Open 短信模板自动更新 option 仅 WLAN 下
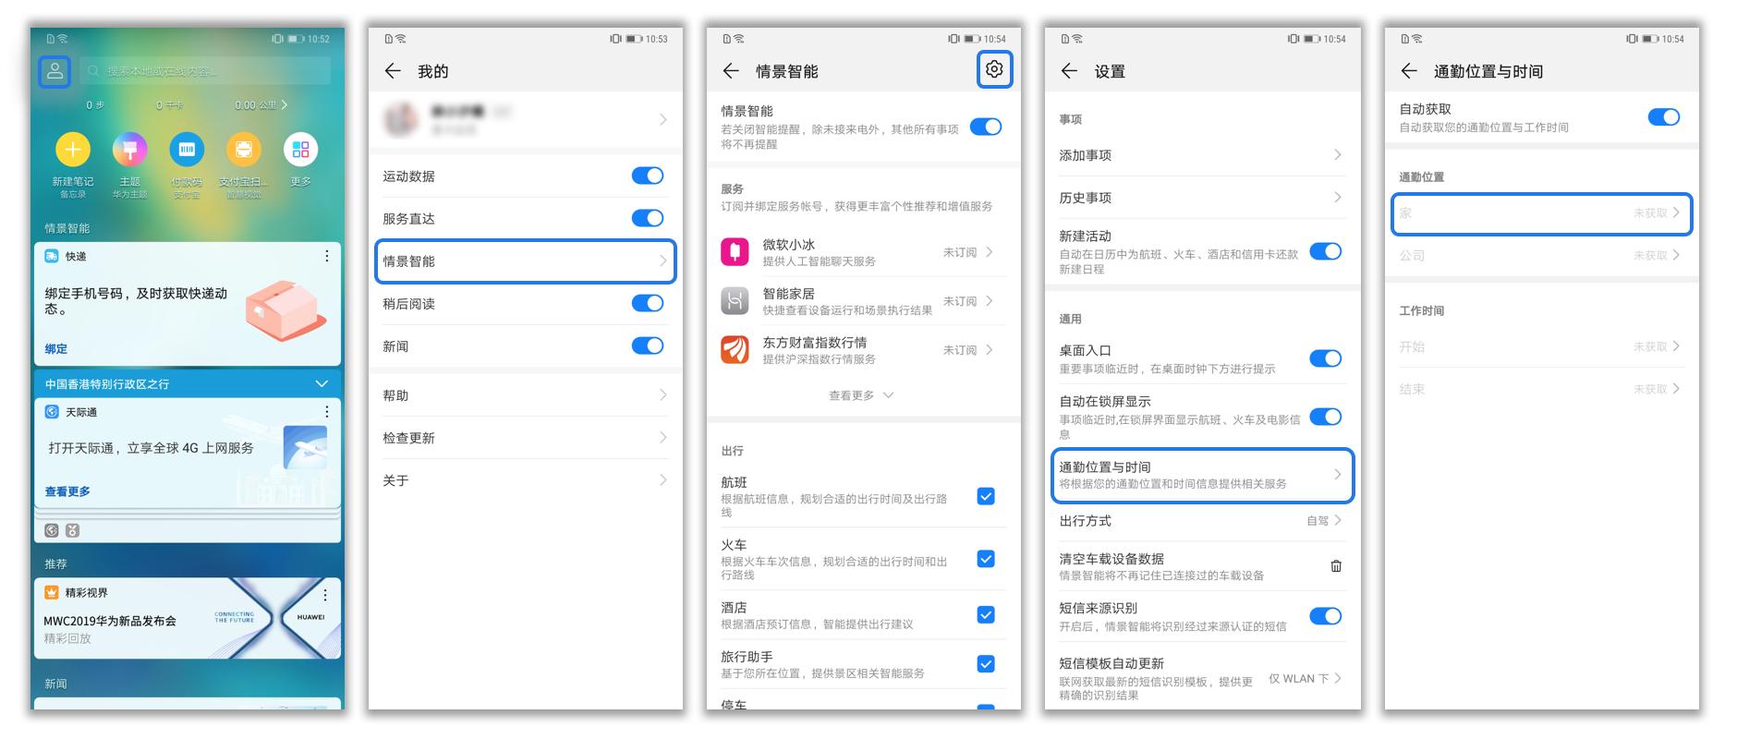 coord(1202,678)
